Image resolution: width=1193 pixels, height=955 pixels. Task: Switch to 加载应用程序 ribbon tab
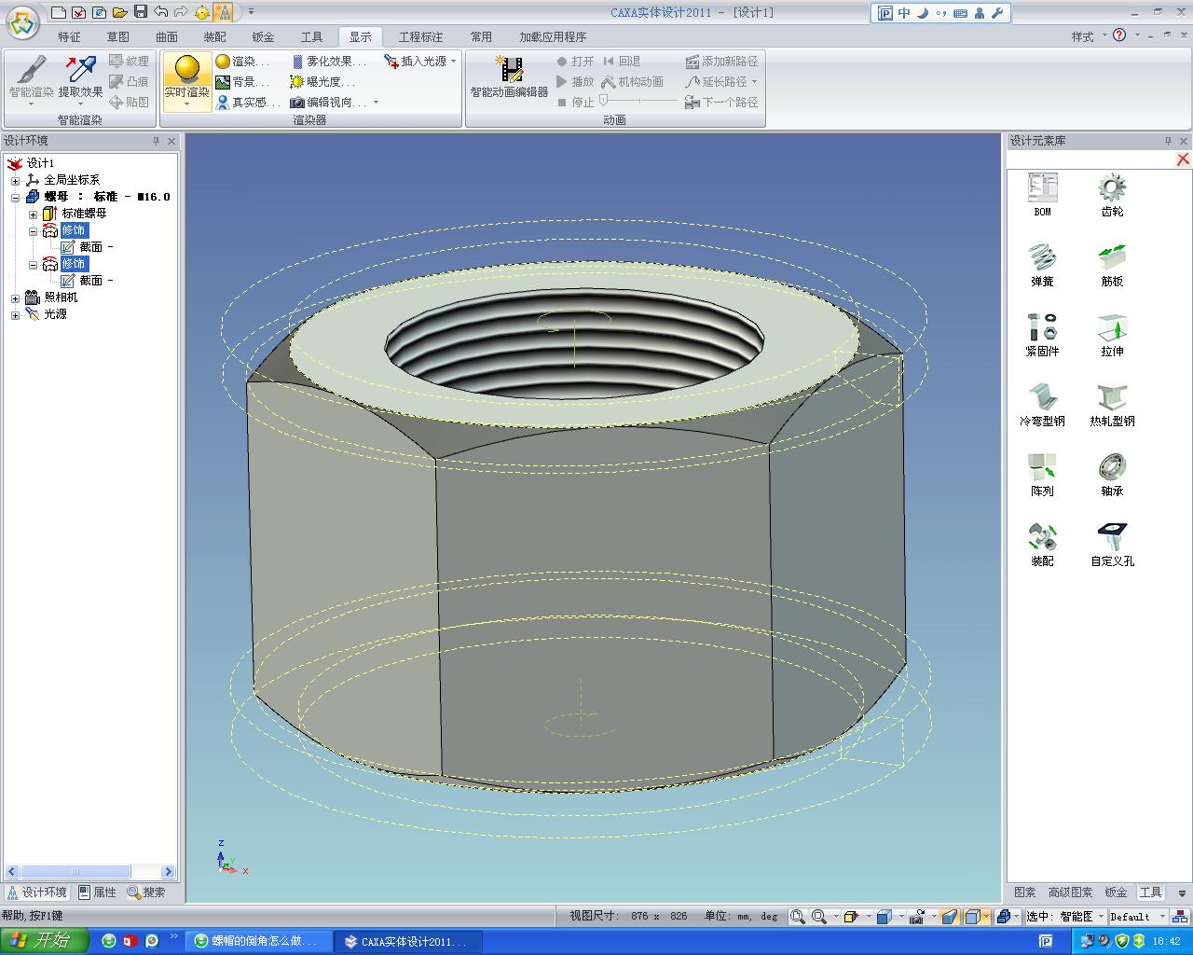pyautogui.click(x=553, y=36)
